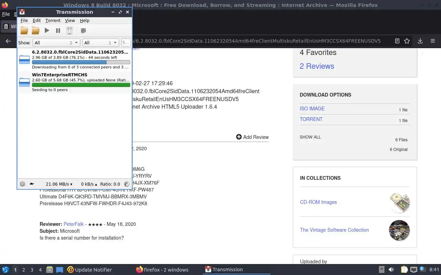Click folder icon of Win7EnterpriseRTMCHS torrent
The width and height of the screenshot is (441, 275).
(24, 82)
